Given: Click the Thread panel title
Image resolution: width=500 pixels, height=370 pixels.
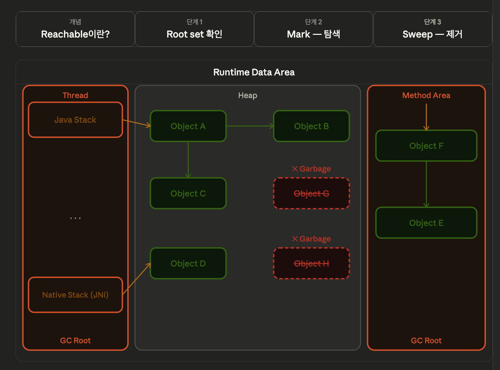Looking at the screenshot, I should pos(75,95).
